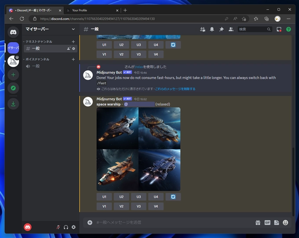The image size is (299, 238).
Task: Click U3 under the space warship images
Action: point(139,197)
